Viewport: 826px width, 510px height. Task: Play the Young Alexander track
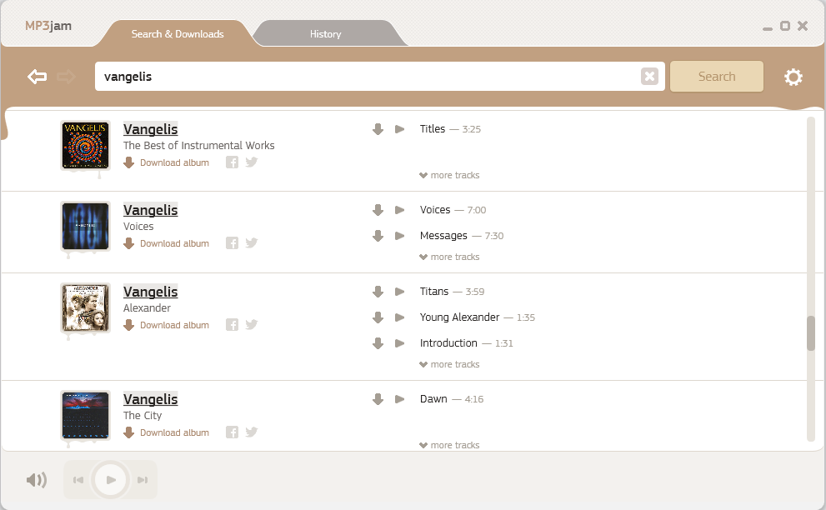400,317
